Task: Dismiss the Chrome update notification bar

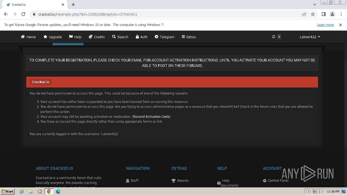Action: tap(340, 25)
